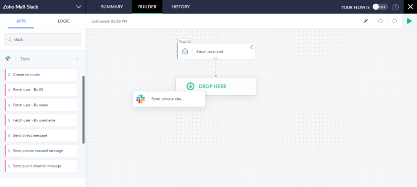This screenshot has height=187, width=417.
Task: Select the Fetch user - By ID action
Action: pos(41,90)
